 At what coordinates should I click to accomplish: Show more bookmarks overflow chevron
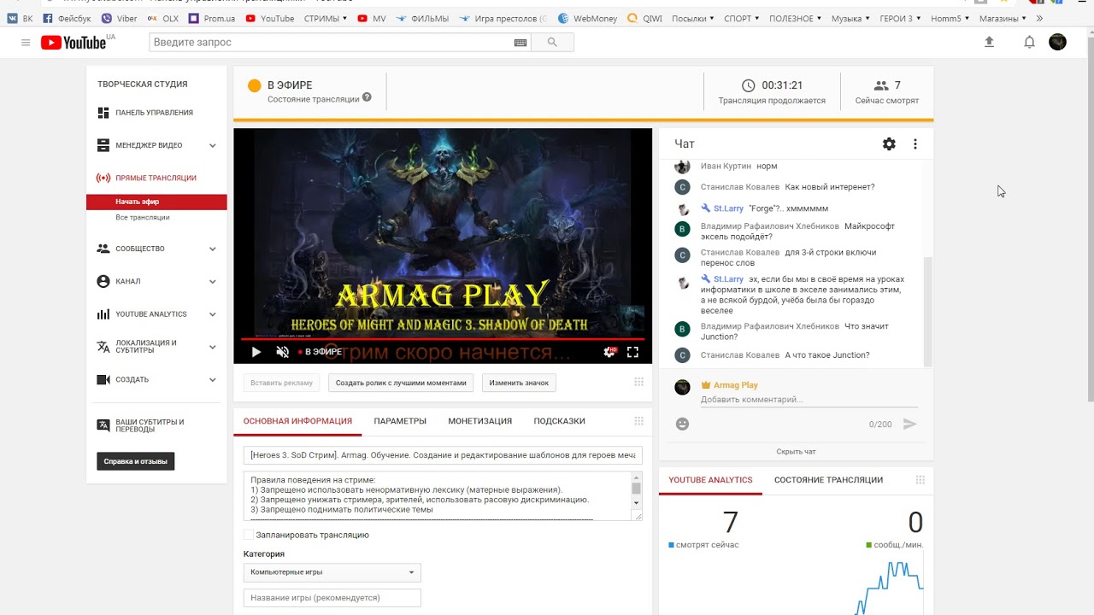point(1039,18)
